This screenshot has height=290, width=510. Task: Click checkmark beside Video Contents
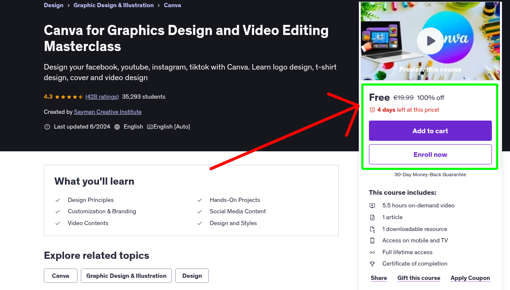[58, 223]
